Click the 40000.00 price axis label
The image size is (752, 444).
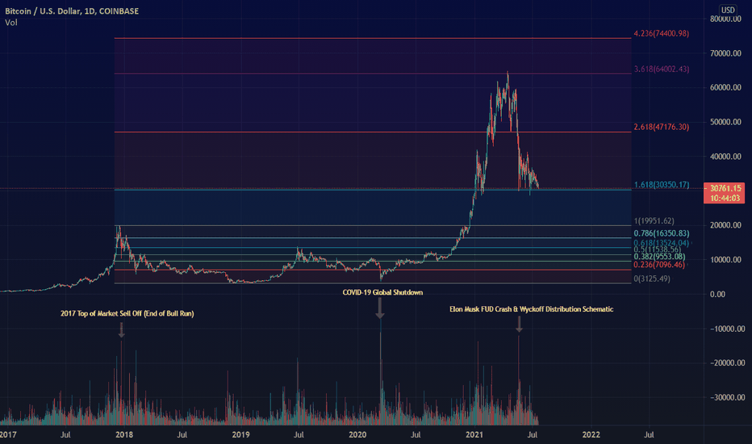tap(725, 157)
